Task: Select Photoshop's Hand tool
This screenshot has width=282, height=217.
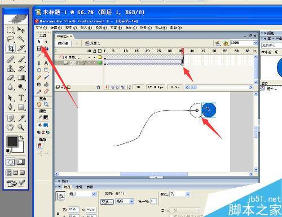Action: pos(10,128)
